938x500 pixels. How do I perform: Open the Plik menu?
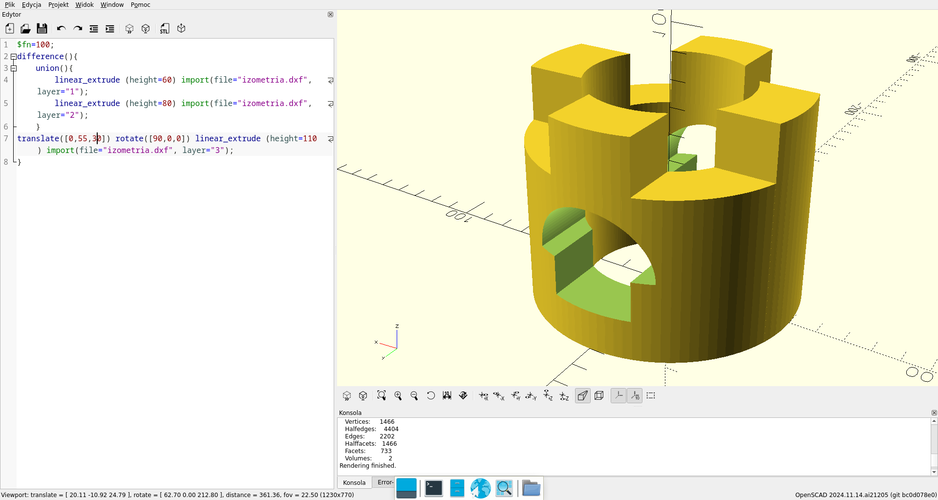[10, 5]
